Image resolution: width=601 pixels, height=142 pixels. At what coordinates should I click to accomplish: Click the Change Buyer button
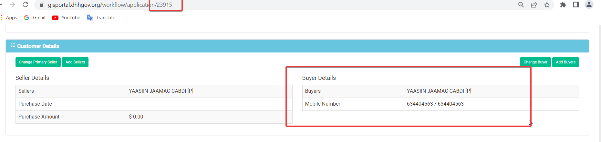[x=535, y=62]
